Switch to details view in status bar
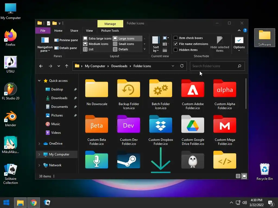The image size is (278, 208). [238, 176]
